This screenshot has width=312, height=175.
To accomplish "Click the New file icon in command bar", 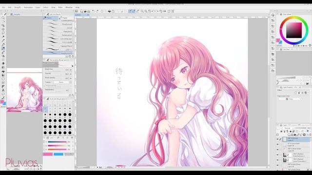I will click(x=81, y=11).
